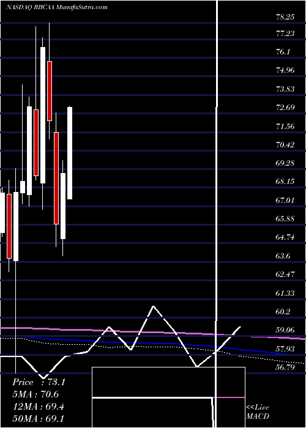Screen dimensions: 306x428
Task: Click the <<Live MACD label
Action: click(258, 412)
